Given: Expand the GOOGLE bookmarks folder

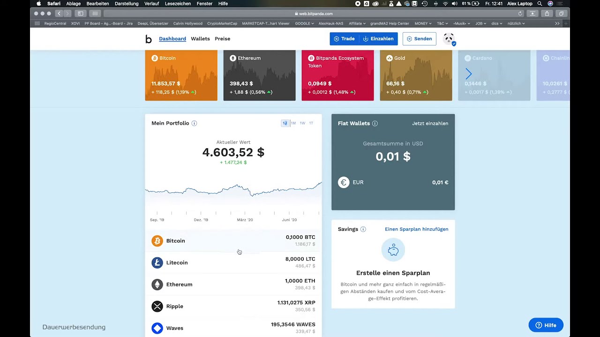Looking at the screenshot, I should (x=304, y=23).
